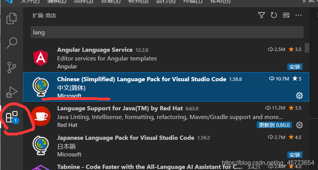Click the extension search field containing lang
318x170 pixels.
coord(167,32)
